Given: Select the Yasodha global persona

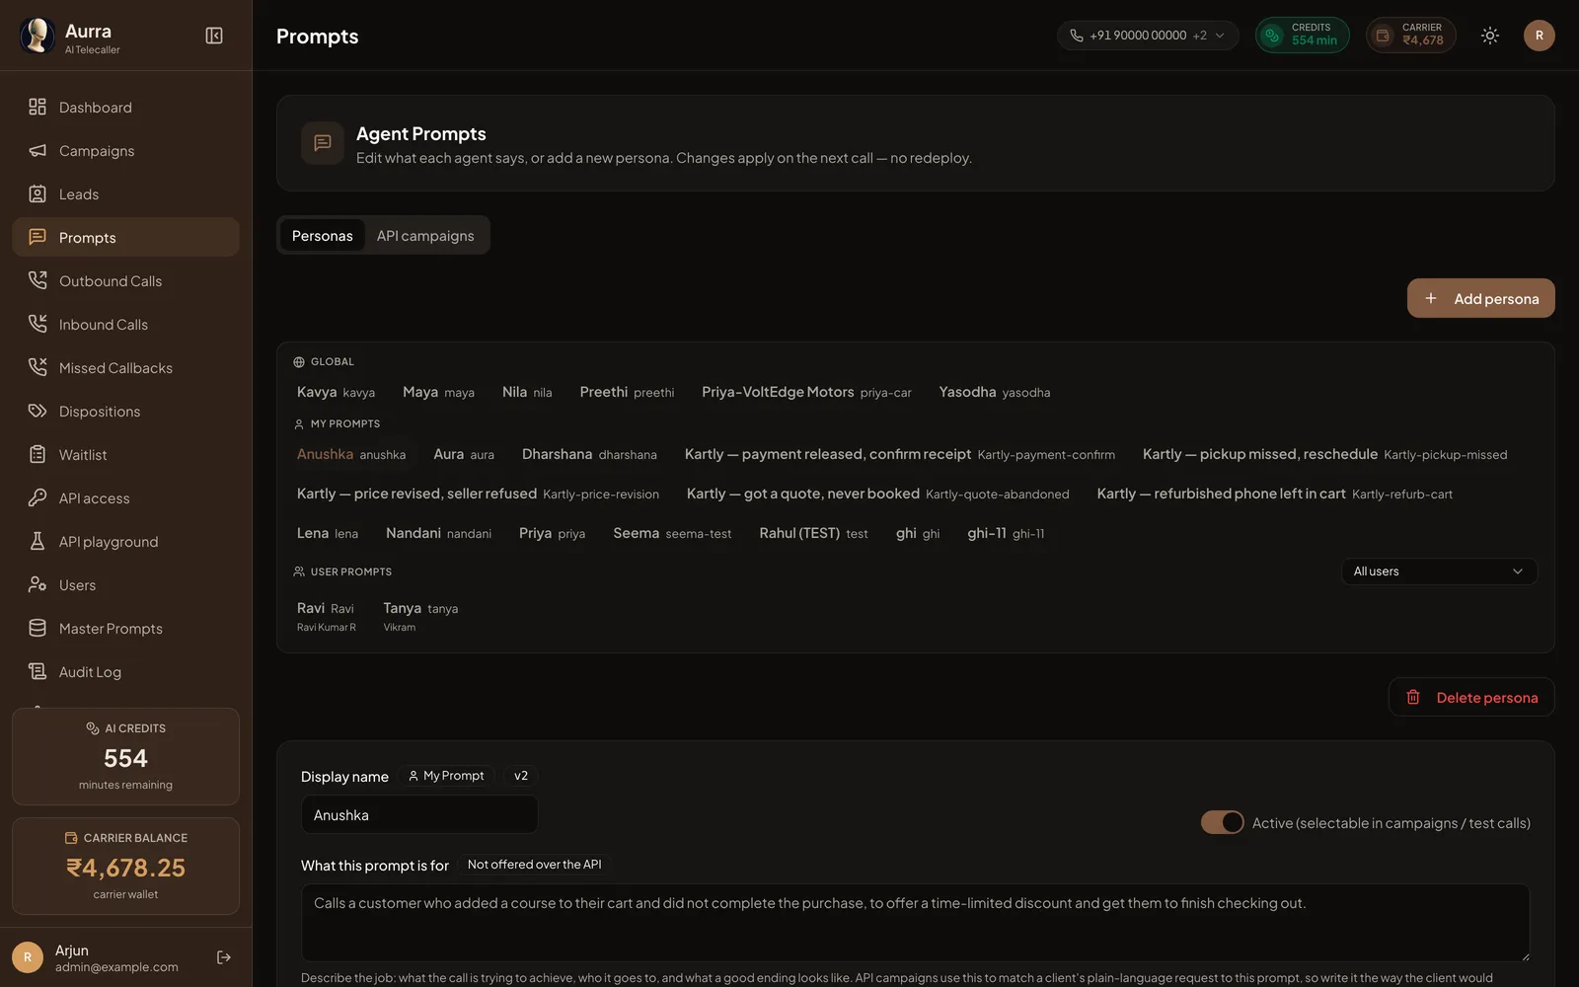Looking at the screenshot, I should (x=995, y=392).
